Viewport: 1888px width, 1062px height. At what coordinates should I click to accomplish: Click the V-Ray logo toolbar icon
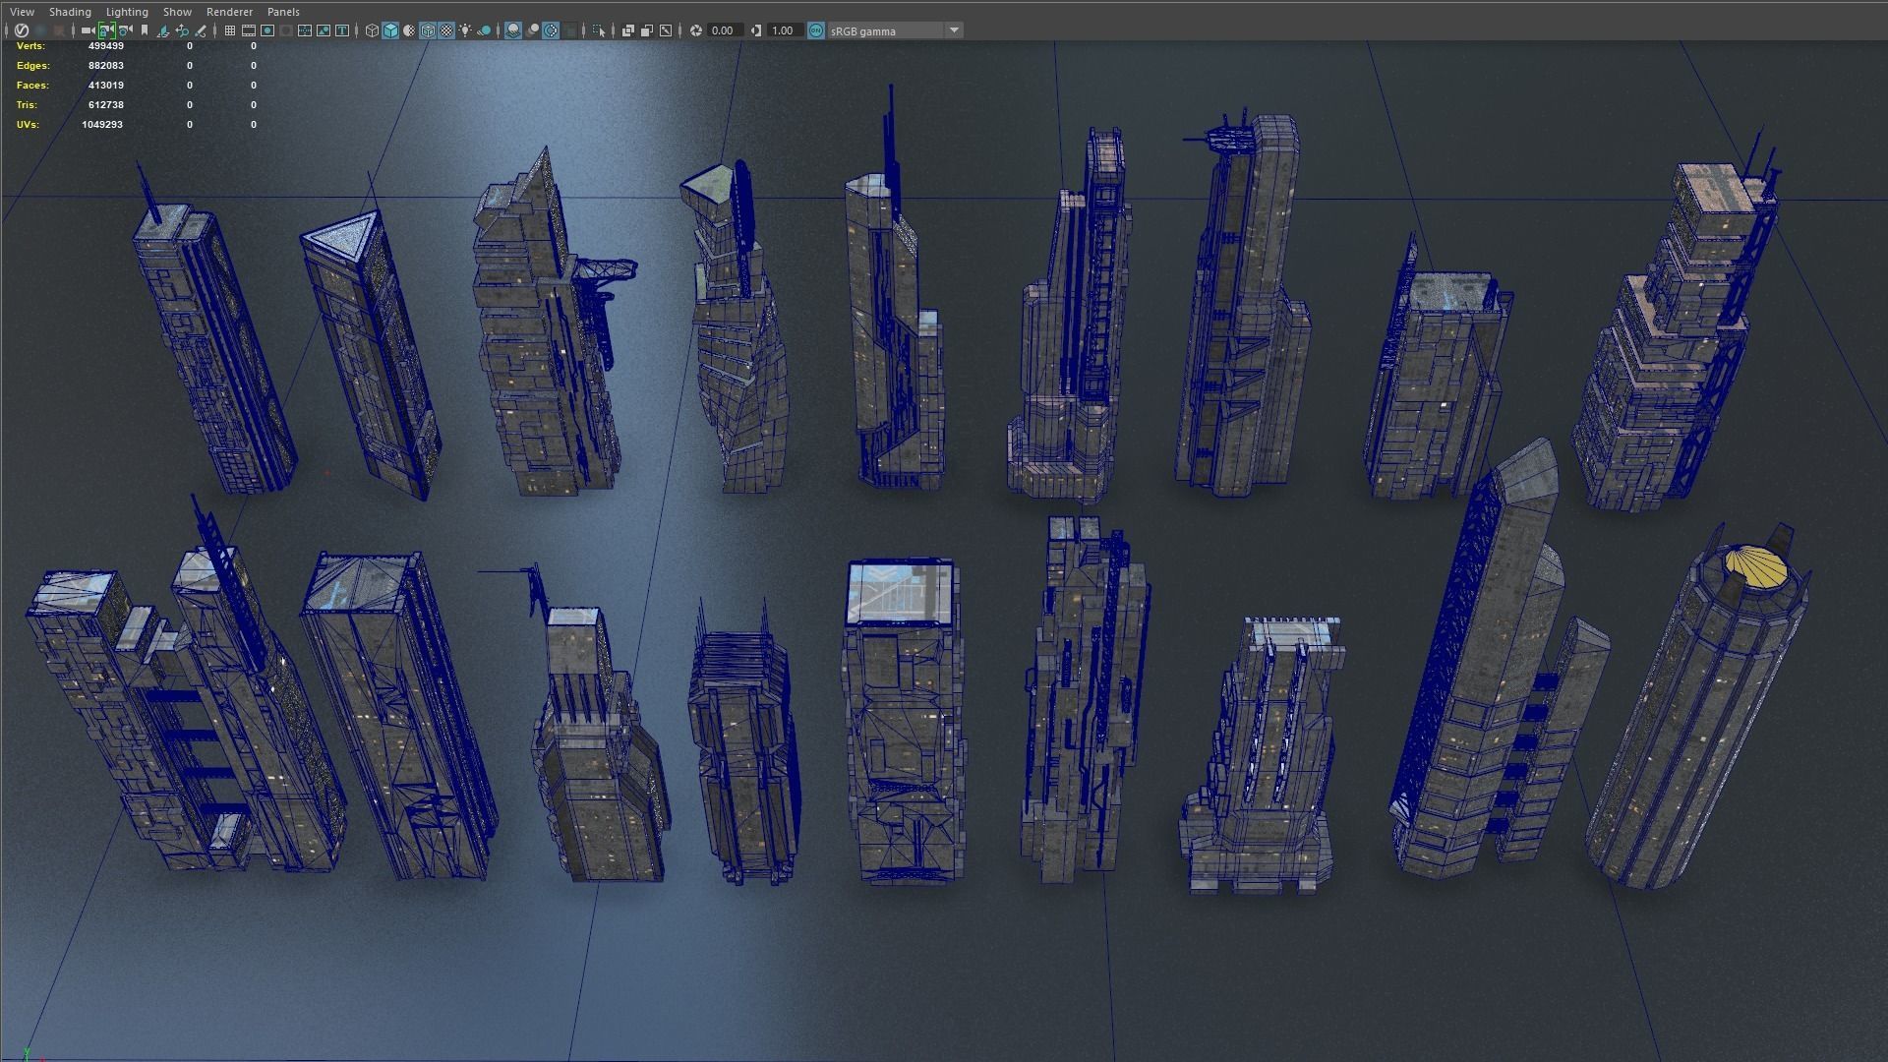click(x=22, y=30)
